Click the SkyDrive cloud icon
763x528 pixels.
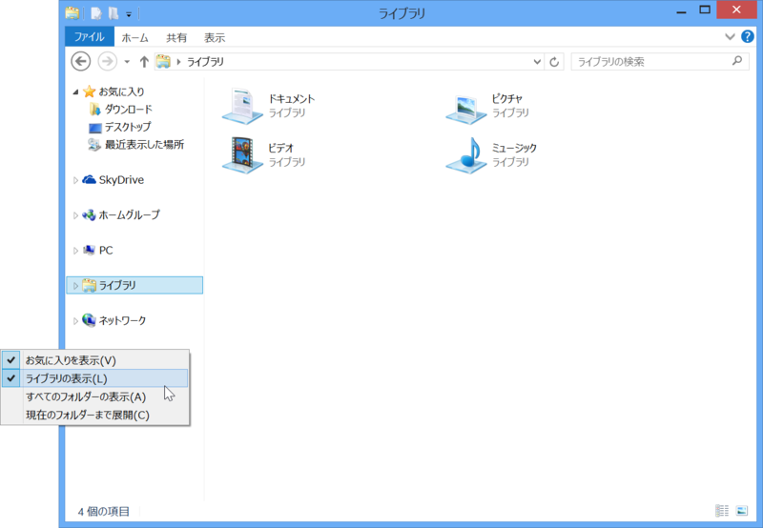pyautogui.click(x=89, y=179)
